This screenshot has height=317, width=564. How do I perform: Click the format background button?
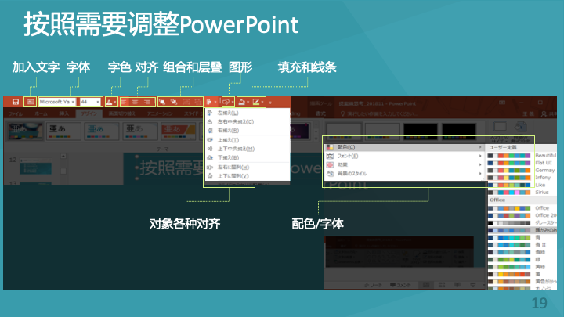click(x=521, y=131)
